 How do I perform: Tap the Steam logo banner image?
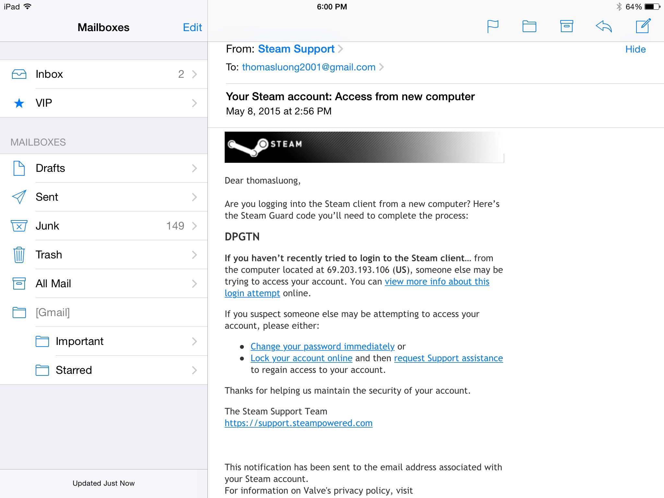click(x=364, y=147)
